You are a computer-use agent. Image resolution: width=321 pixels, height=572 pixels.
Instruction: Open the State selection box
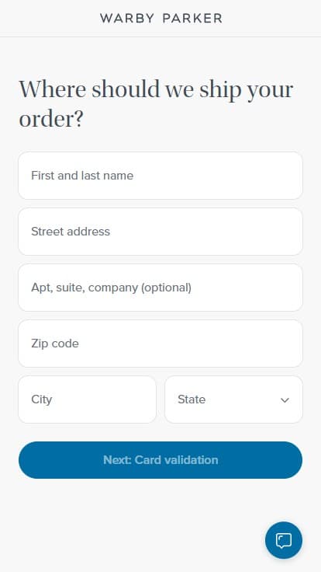[233, 399]
